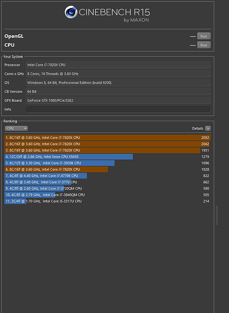Click the GFX Board GeForce GTX 1080 field
This screenshot has height=313, width=229.
pyautogui.click(x=118, y=100)
